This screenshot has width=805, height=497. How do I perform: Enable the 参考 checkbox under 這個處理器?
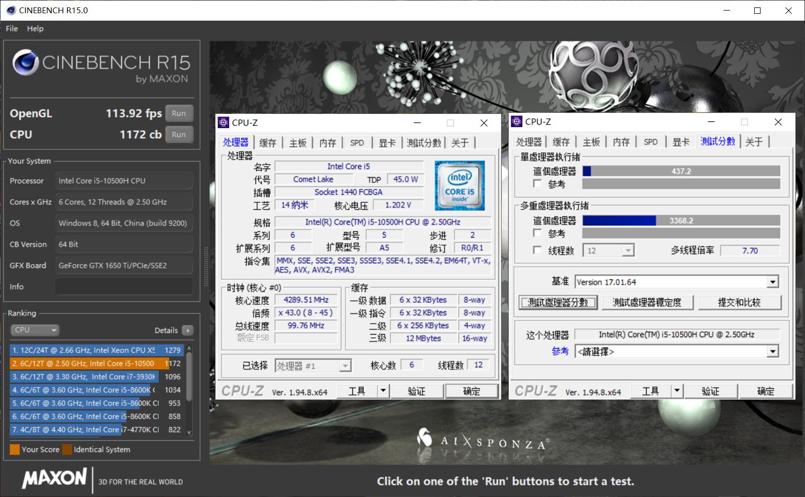(x=537, y=184)
